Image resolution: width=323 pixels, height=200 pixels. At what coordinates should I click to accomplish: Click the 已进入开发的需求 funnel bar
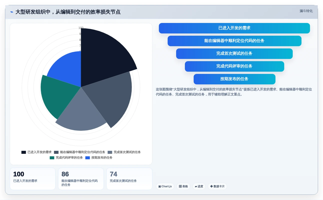(234, 28)
